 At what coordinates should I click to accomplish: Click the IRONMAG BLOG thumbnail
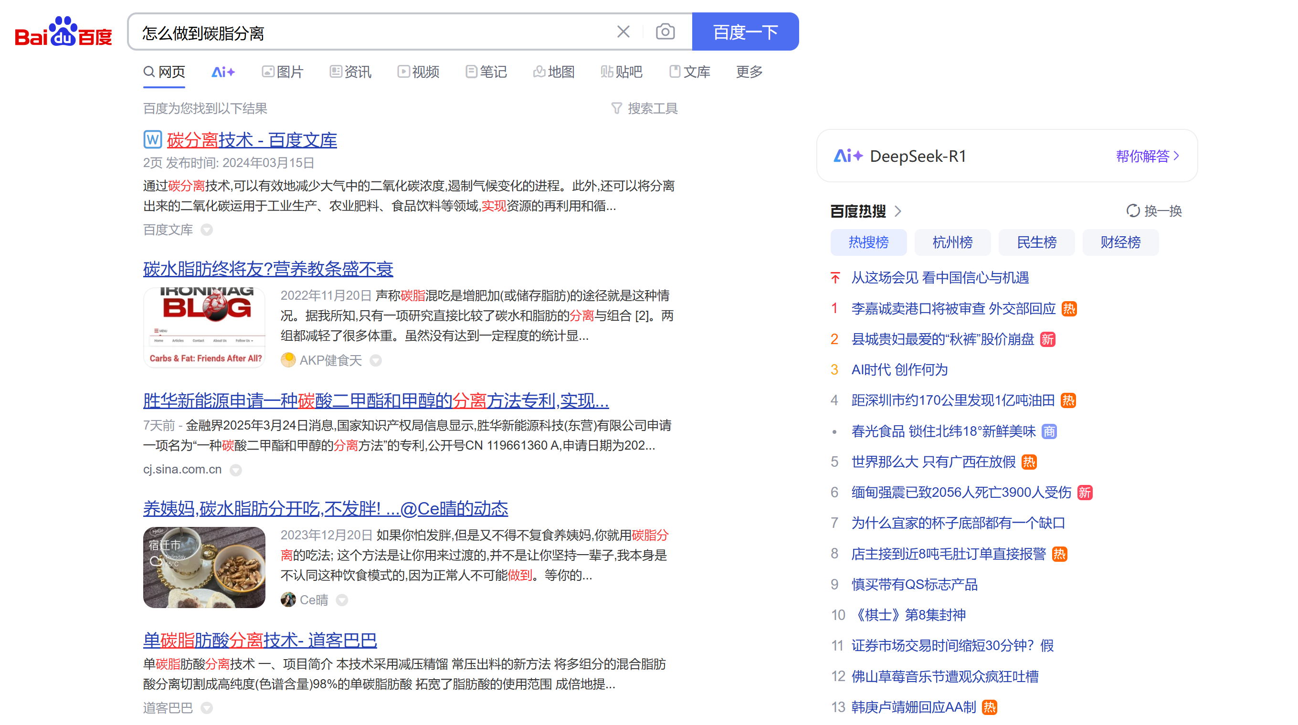(204, 327)
